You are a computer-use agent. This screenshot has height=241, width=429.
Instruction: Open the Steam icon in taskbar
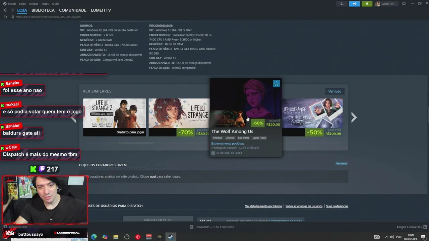(171, 237)
